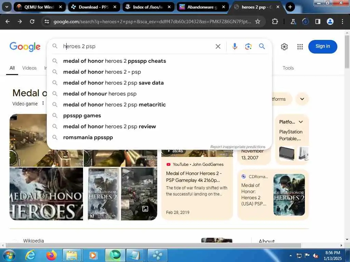
Task: Search by image with Google Lens
Action: click(x=248, y=46)
